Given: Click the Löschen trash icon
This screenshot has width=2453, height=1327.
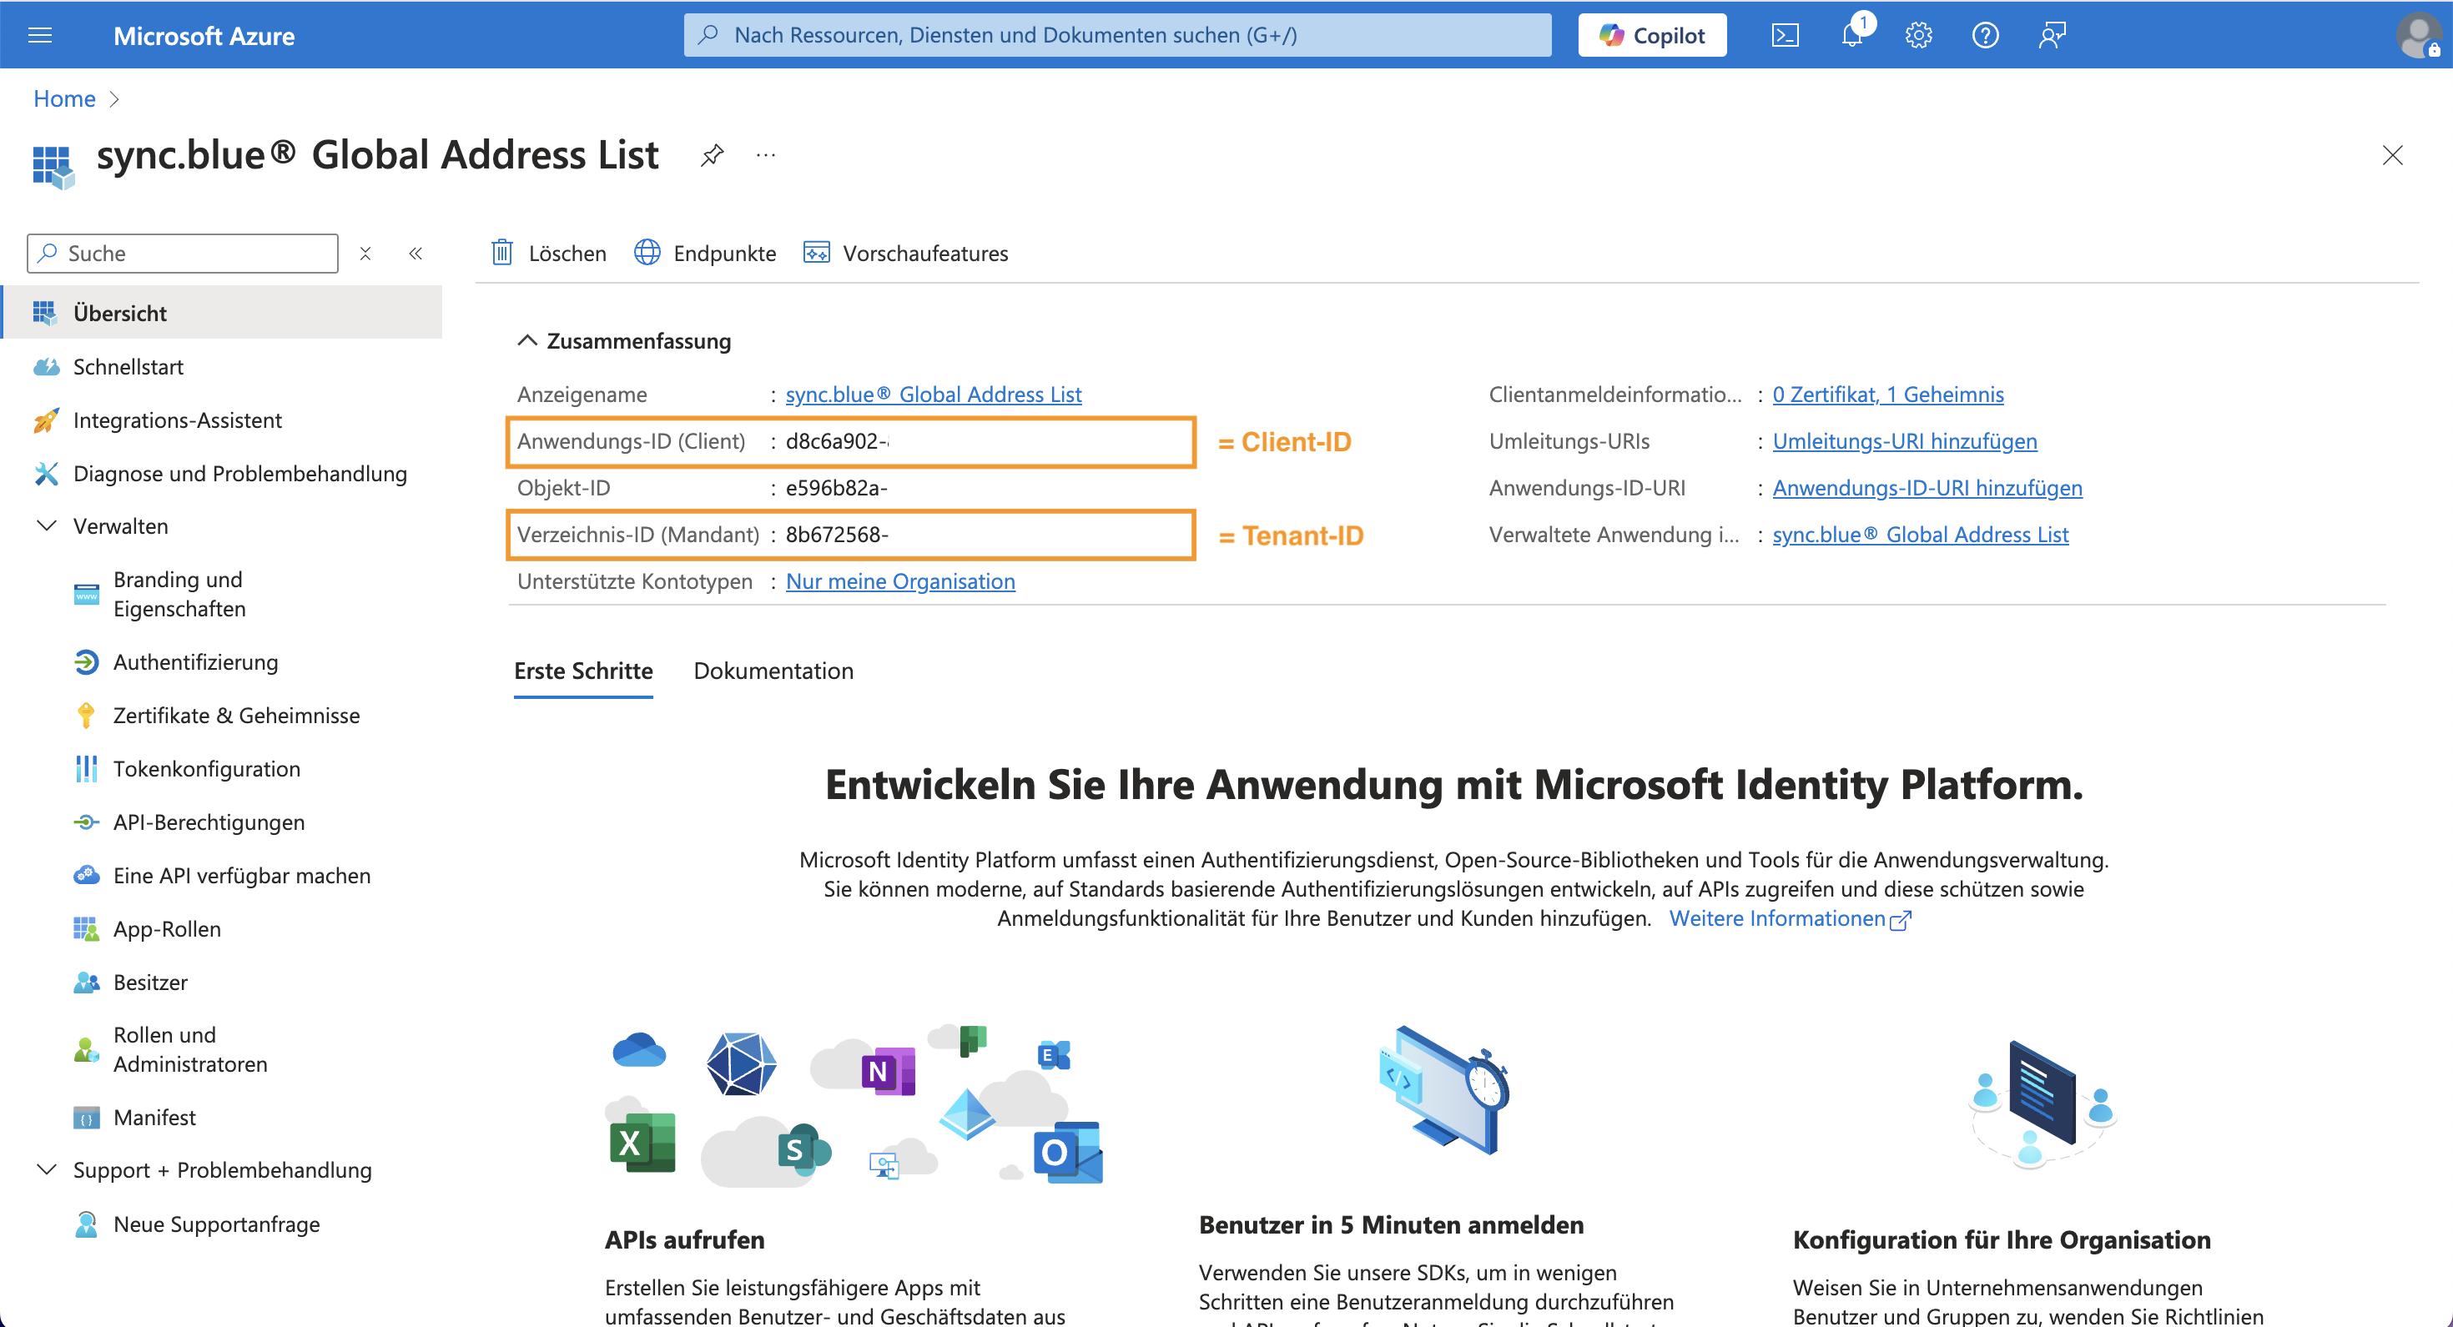Looking at the screenshot, I should coord(501,252).
